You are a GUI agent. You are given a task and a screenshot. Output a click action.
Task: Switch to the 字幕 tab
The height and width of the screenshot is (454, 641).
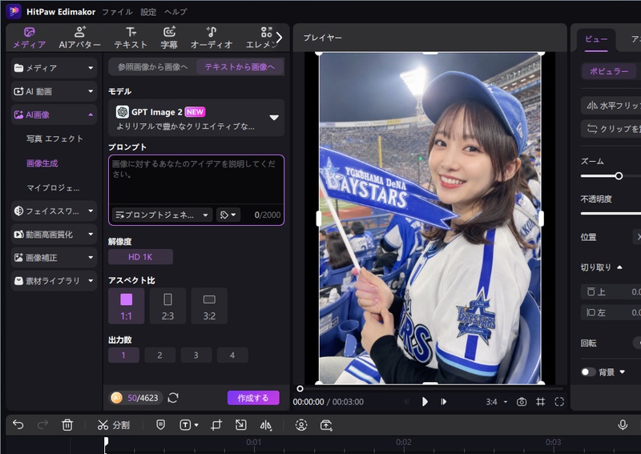(x=169, y=38)
